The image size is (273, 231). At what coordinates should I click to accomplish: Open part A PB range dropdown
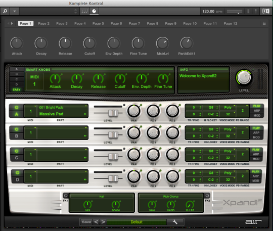coord(243,111)
